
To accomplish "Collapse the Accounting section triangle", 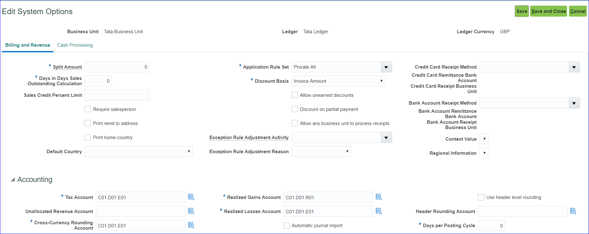I will pos(13,179).
